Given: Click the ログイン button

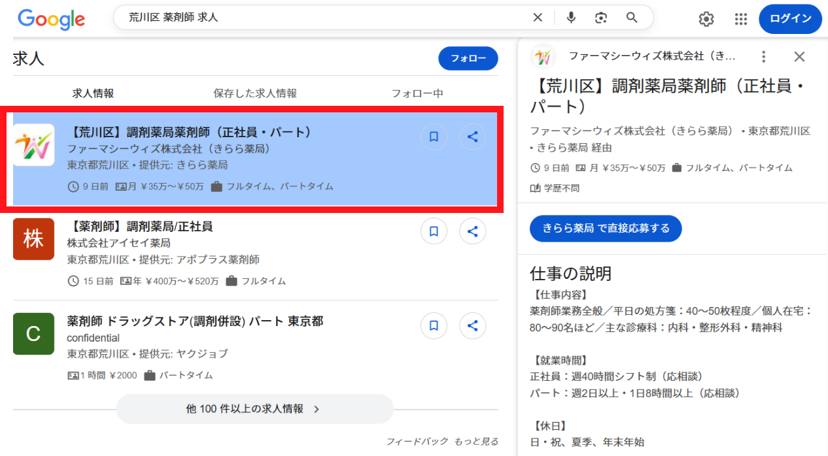Looking at the screenshot, I should 790,19.
